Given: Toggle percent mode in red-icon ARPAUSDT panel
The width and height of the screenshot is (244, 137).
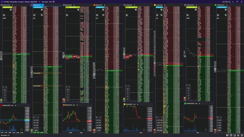Looking at the screenshot, I should 42,15.
